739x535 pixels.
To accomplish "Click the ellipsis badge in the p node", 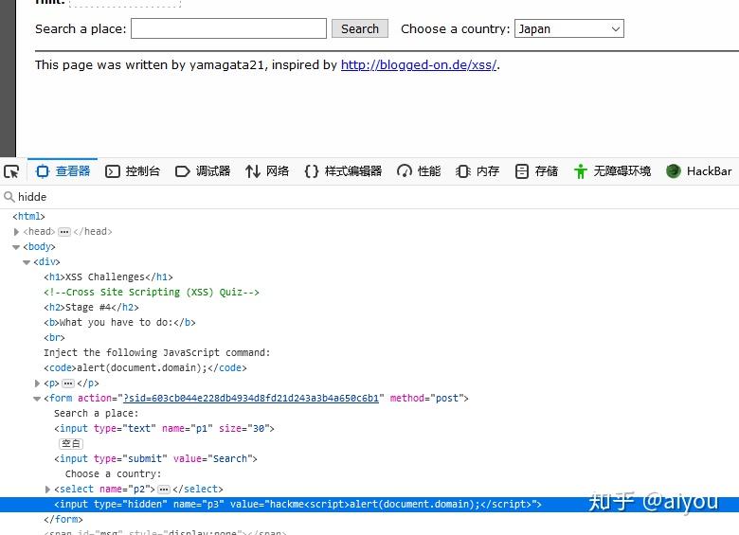I will point(68,383).
